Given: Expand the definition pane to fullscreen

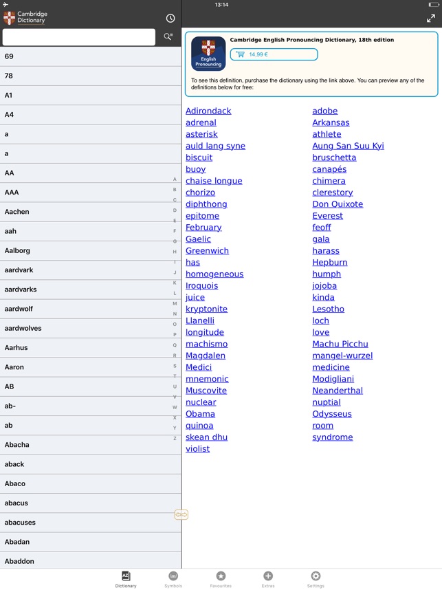Looking at the screenshot, I should coord(431,19).
